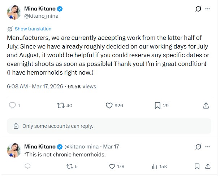This screenshot has width=220, height=176.
Task: Open Mina Kitano profile avatar at top
Action: pos(13,12)
